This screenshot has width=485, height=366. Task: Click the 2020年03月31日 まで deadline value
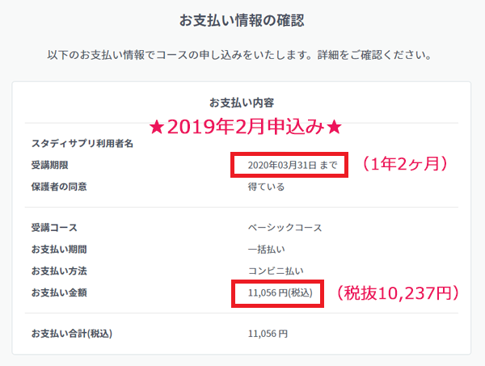pos(293,165)
